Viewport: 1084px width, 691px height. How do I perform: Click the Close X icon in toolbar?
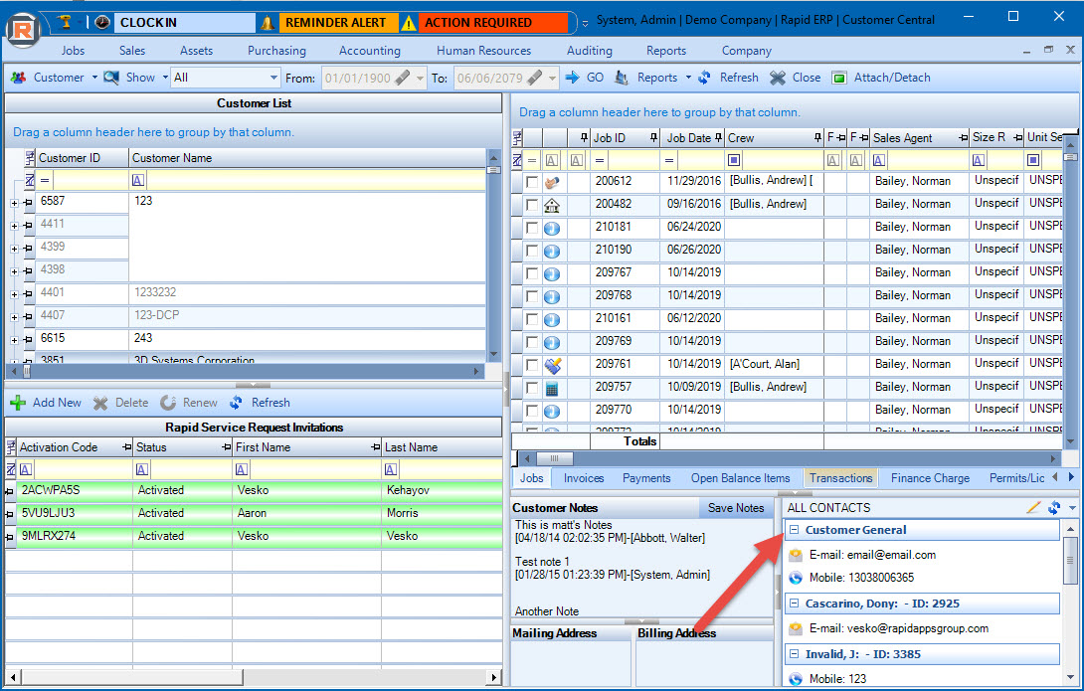778,78
